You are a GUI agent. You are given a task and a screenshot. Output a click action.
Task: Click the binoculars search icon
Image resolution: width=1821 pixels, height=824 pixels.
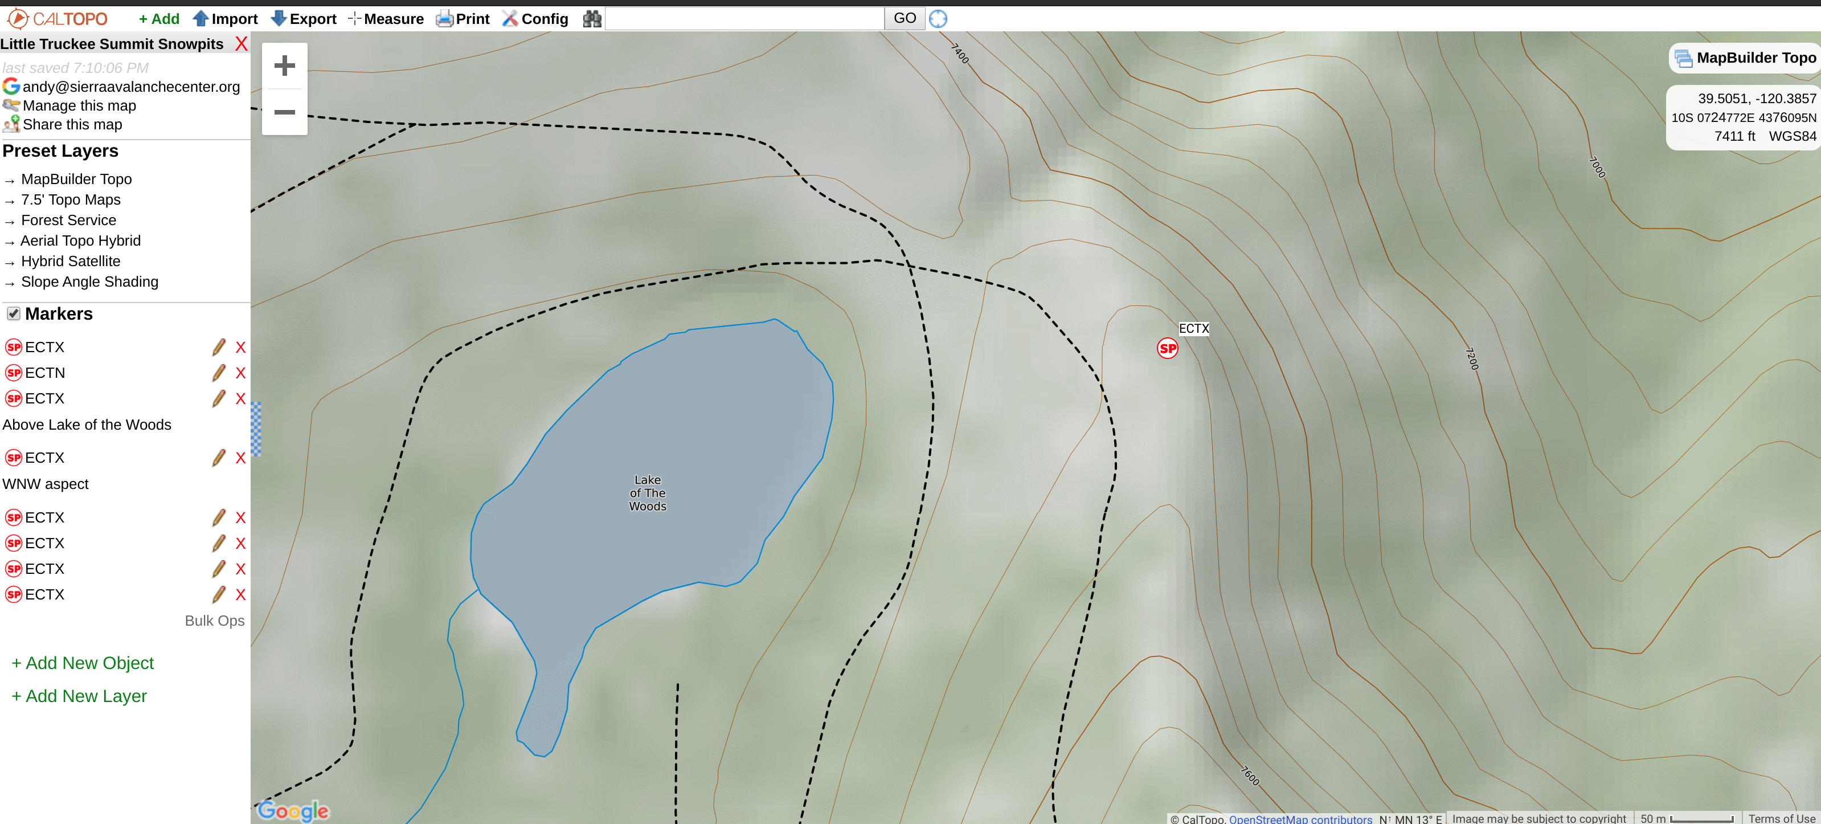click(592, 19)
